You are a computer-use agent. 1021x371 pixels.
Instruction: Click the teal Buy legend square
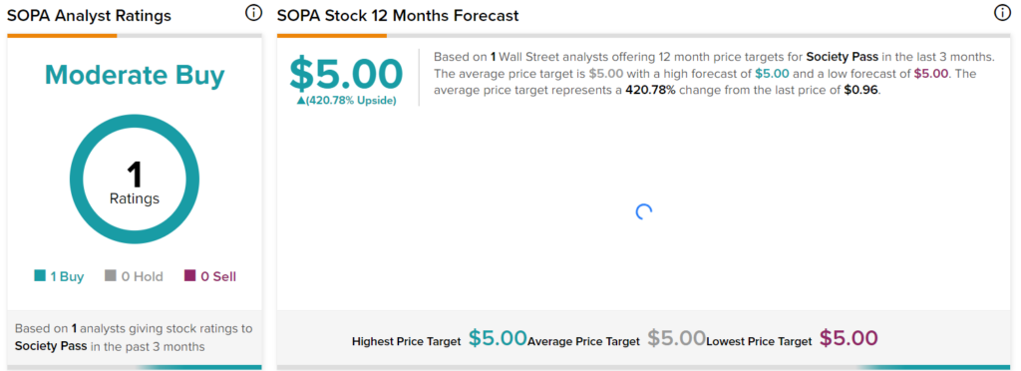[40, 276]
